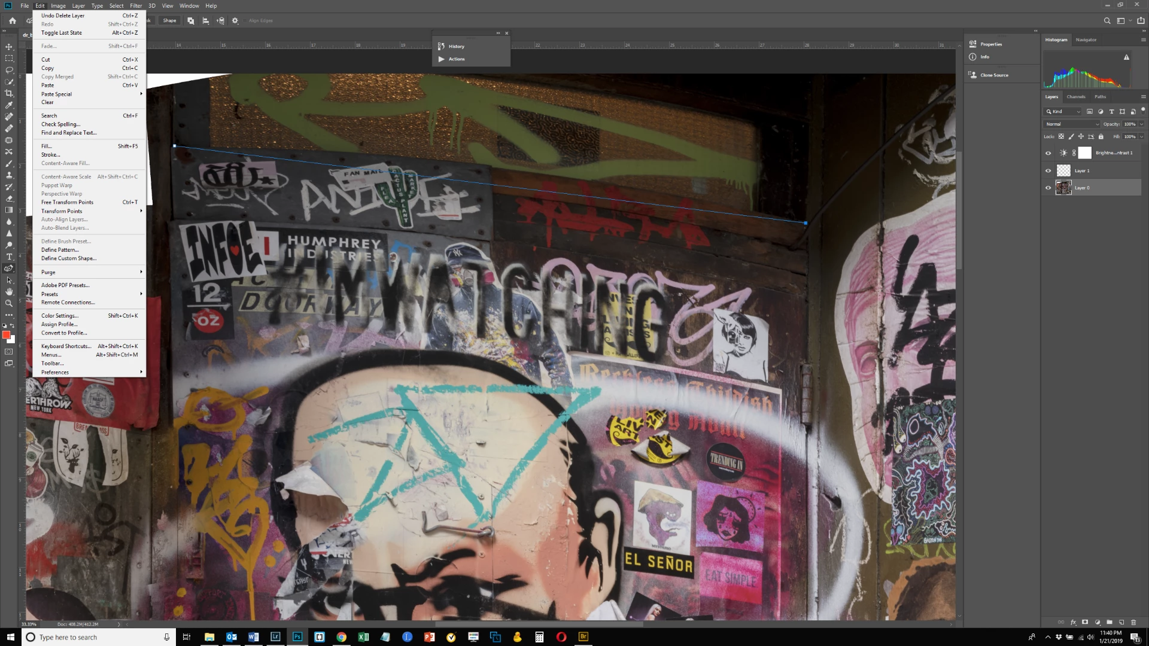Select the Clone Stamp tool
The image size is (1149, 646).
click(x=9, y=175)
